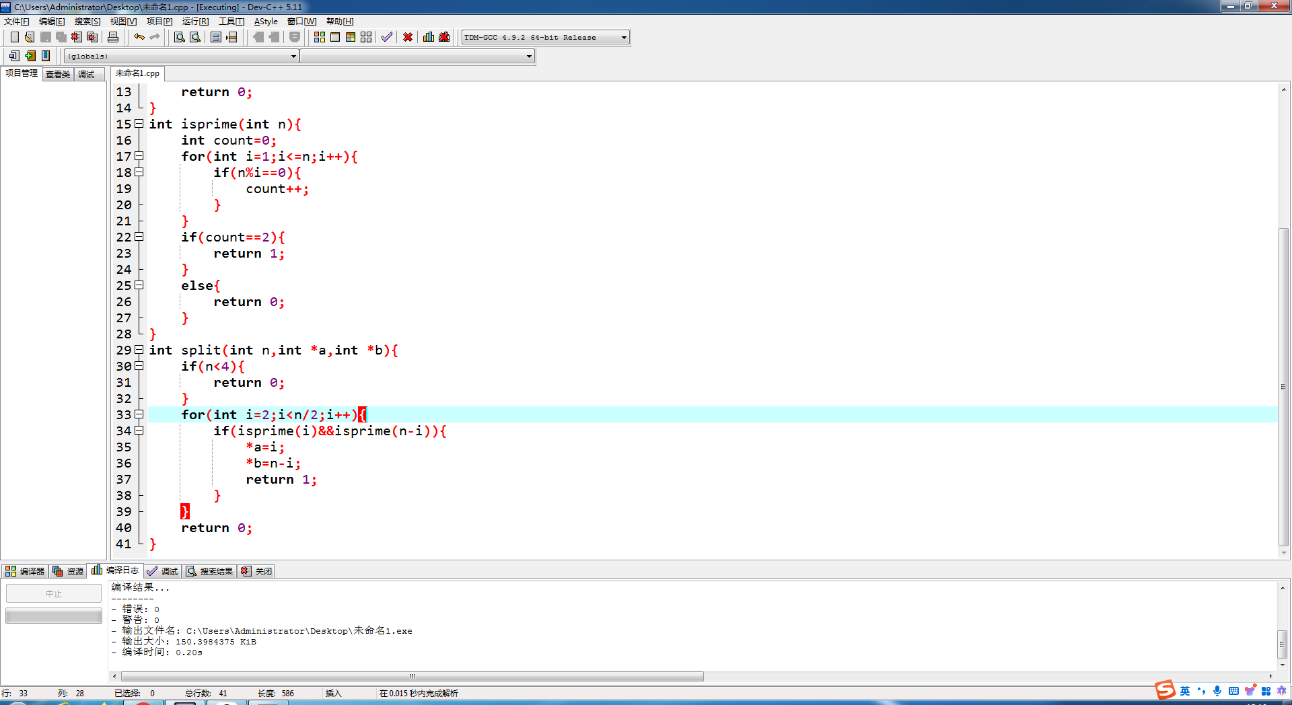
Task: Open the empty function list dropdown
Action: pos(417,57)
